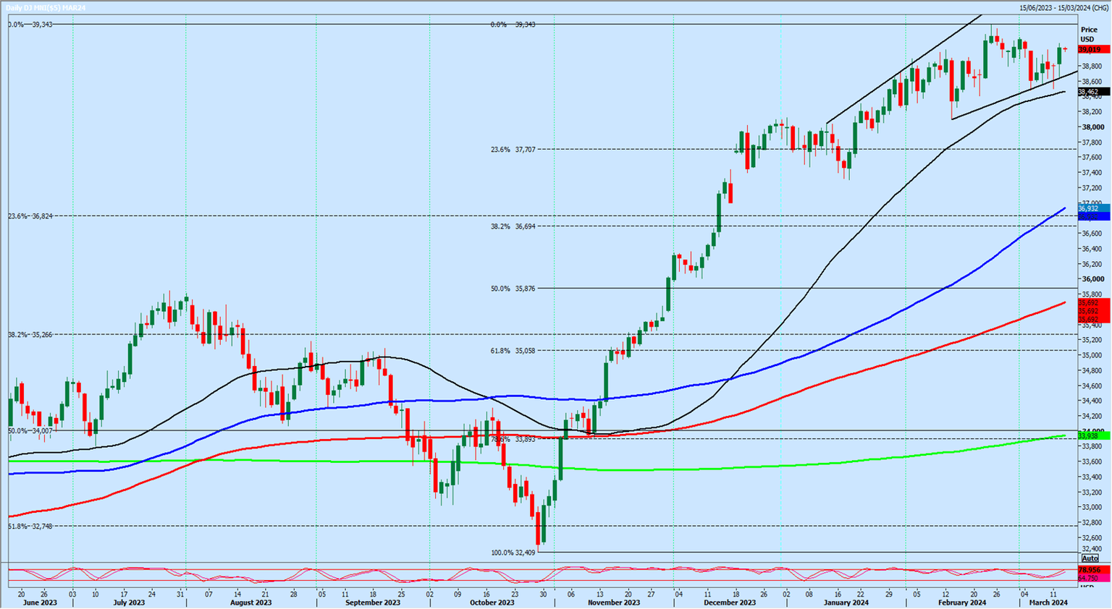Click the bold 36,000 price axis label

[x=1092, y=279]
